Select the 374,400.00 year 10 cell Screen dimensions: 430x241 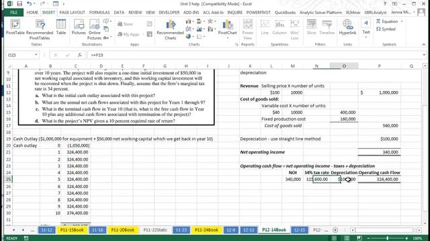[x=76, y=213]
